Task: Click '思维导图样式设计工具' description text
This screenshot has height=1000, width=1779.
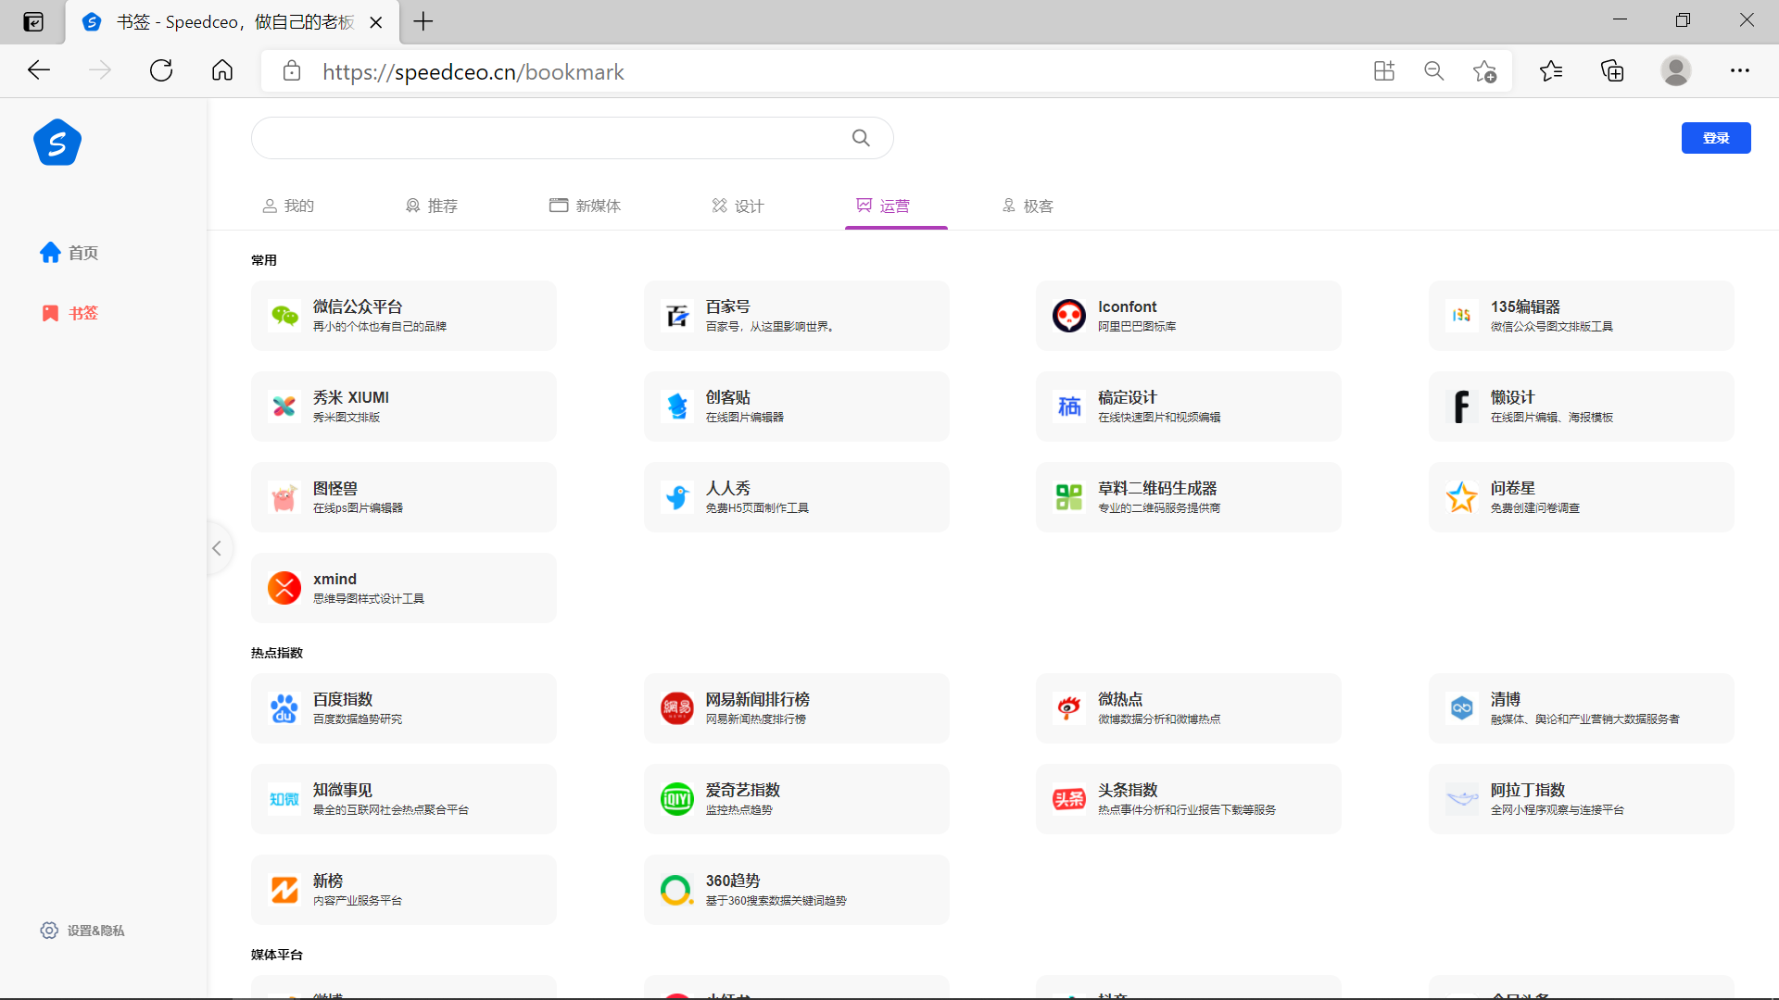Action: [369, 599]
